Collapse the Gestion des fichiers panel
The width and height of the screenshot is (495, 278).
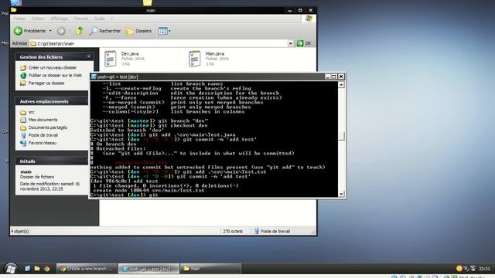pyautogui.click(x=89, y=56)
